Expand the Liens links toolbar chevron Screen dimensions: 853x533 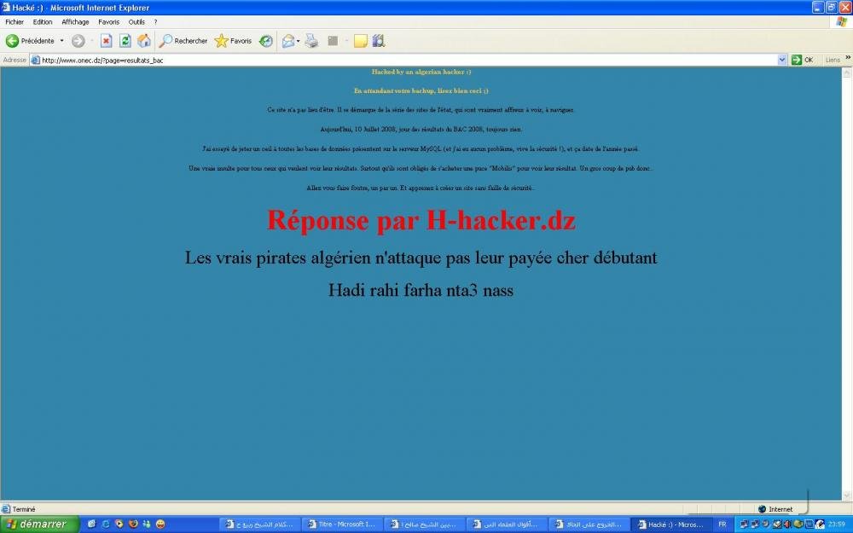(x=846, y=59)
